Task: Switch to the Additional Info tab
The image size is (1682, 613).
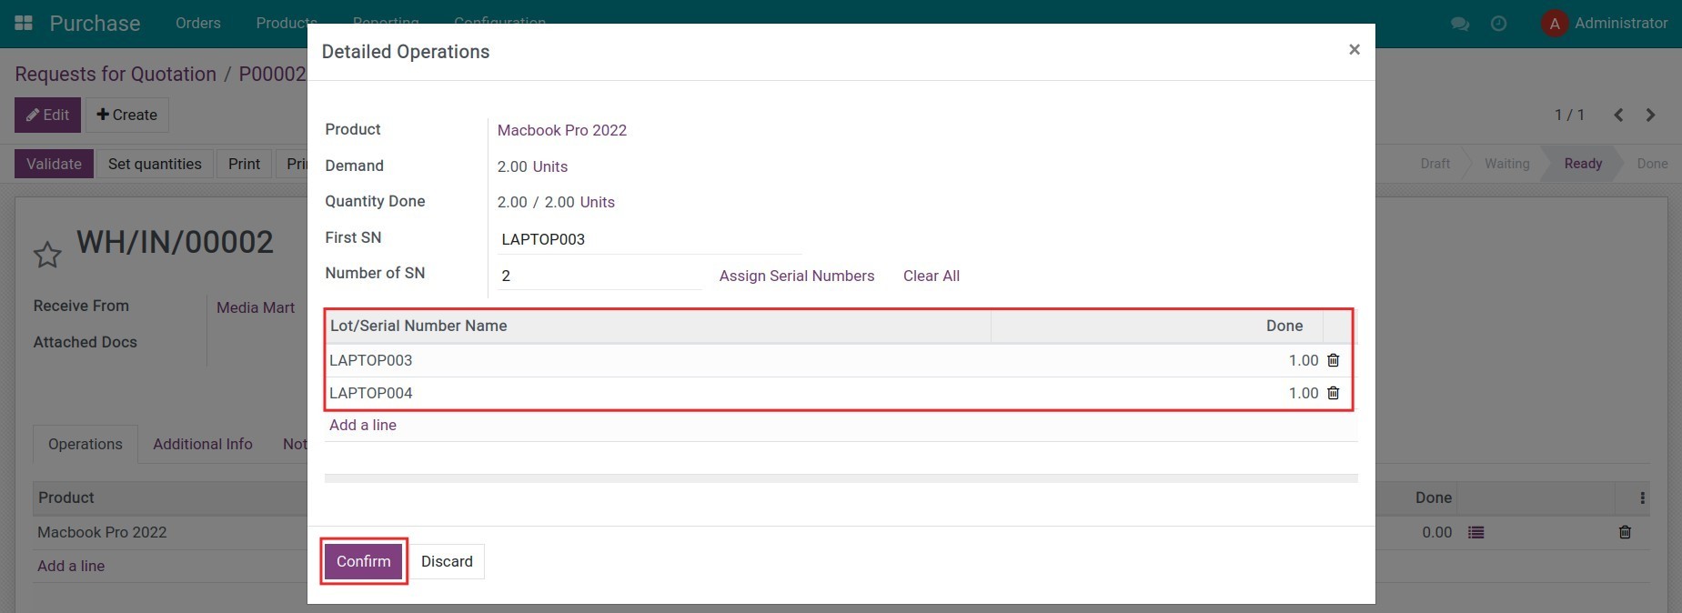Action: 202,444
